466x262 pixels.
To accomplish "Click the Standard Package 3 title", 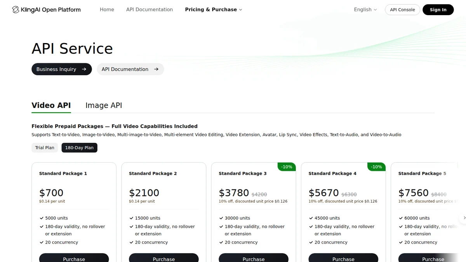I will (x=243, y=174).
